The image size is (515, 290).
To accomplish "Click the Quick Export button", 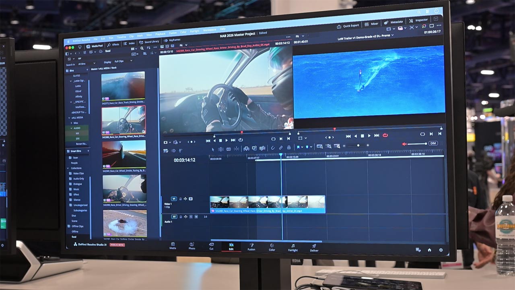I will 348,25.
